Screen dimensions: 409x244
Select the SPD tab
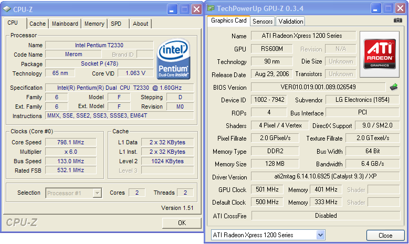click(116, 24)
